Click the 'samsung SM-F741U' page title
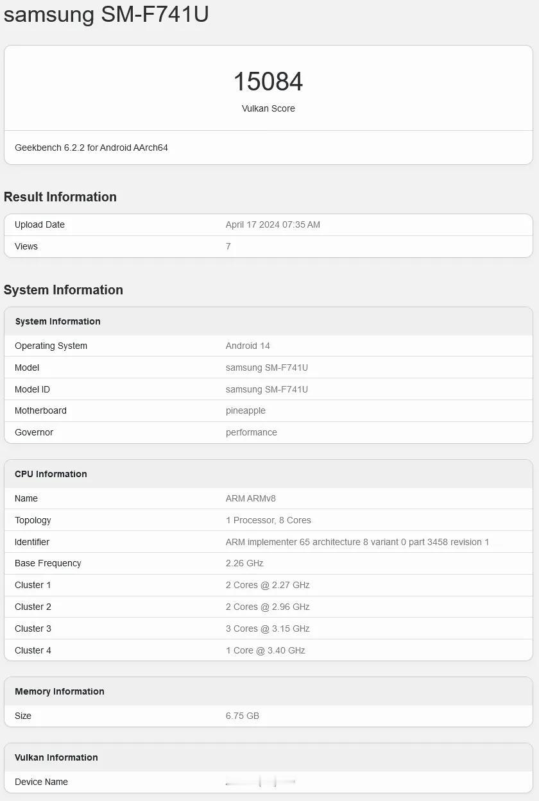 click(107, 13)
